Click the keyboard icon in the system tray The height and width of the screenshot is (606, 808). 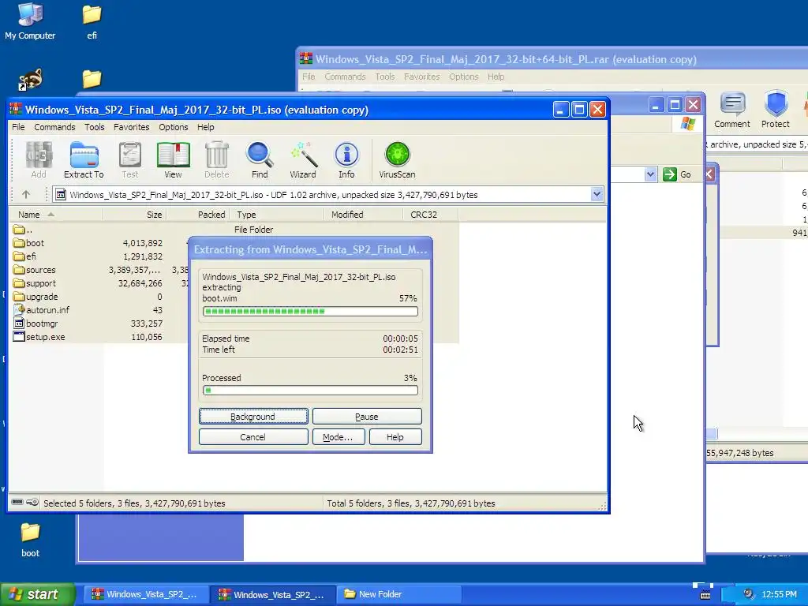pos(705,595)
